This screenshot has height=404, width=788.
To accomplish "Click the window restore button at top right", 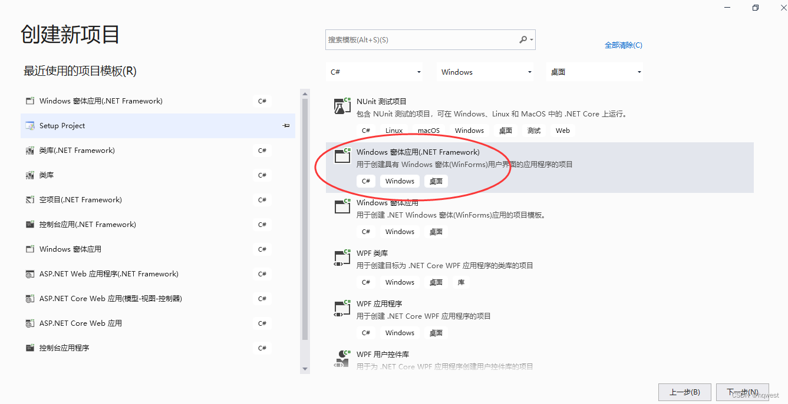I will [x=756, y=8].
